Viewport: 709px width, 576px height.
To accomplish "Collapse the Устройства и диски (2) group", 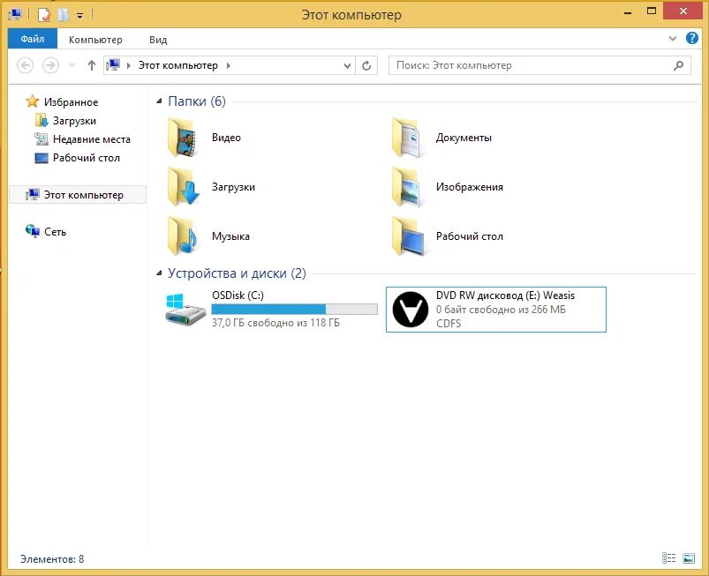I will click(159, 273).
